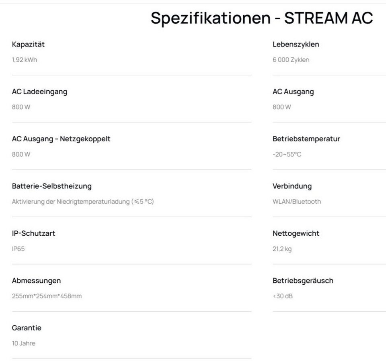The width and height of the screenshot is (386, 361).
Task: Select the WLAN/Bluetooth value
Action: (297, 202)
